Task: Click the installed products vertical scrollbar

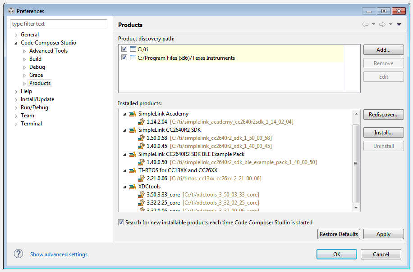Action: pyautogui.click(x=356, y=162)
